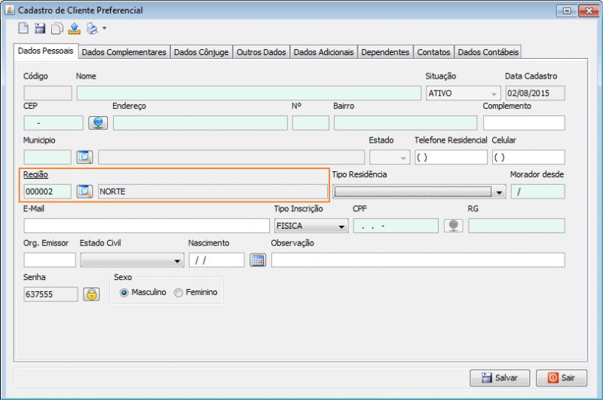Click the Região code field showing 000002
This screenshot has height=400, width=603.
pyautogui.click(x=47, y=192)
